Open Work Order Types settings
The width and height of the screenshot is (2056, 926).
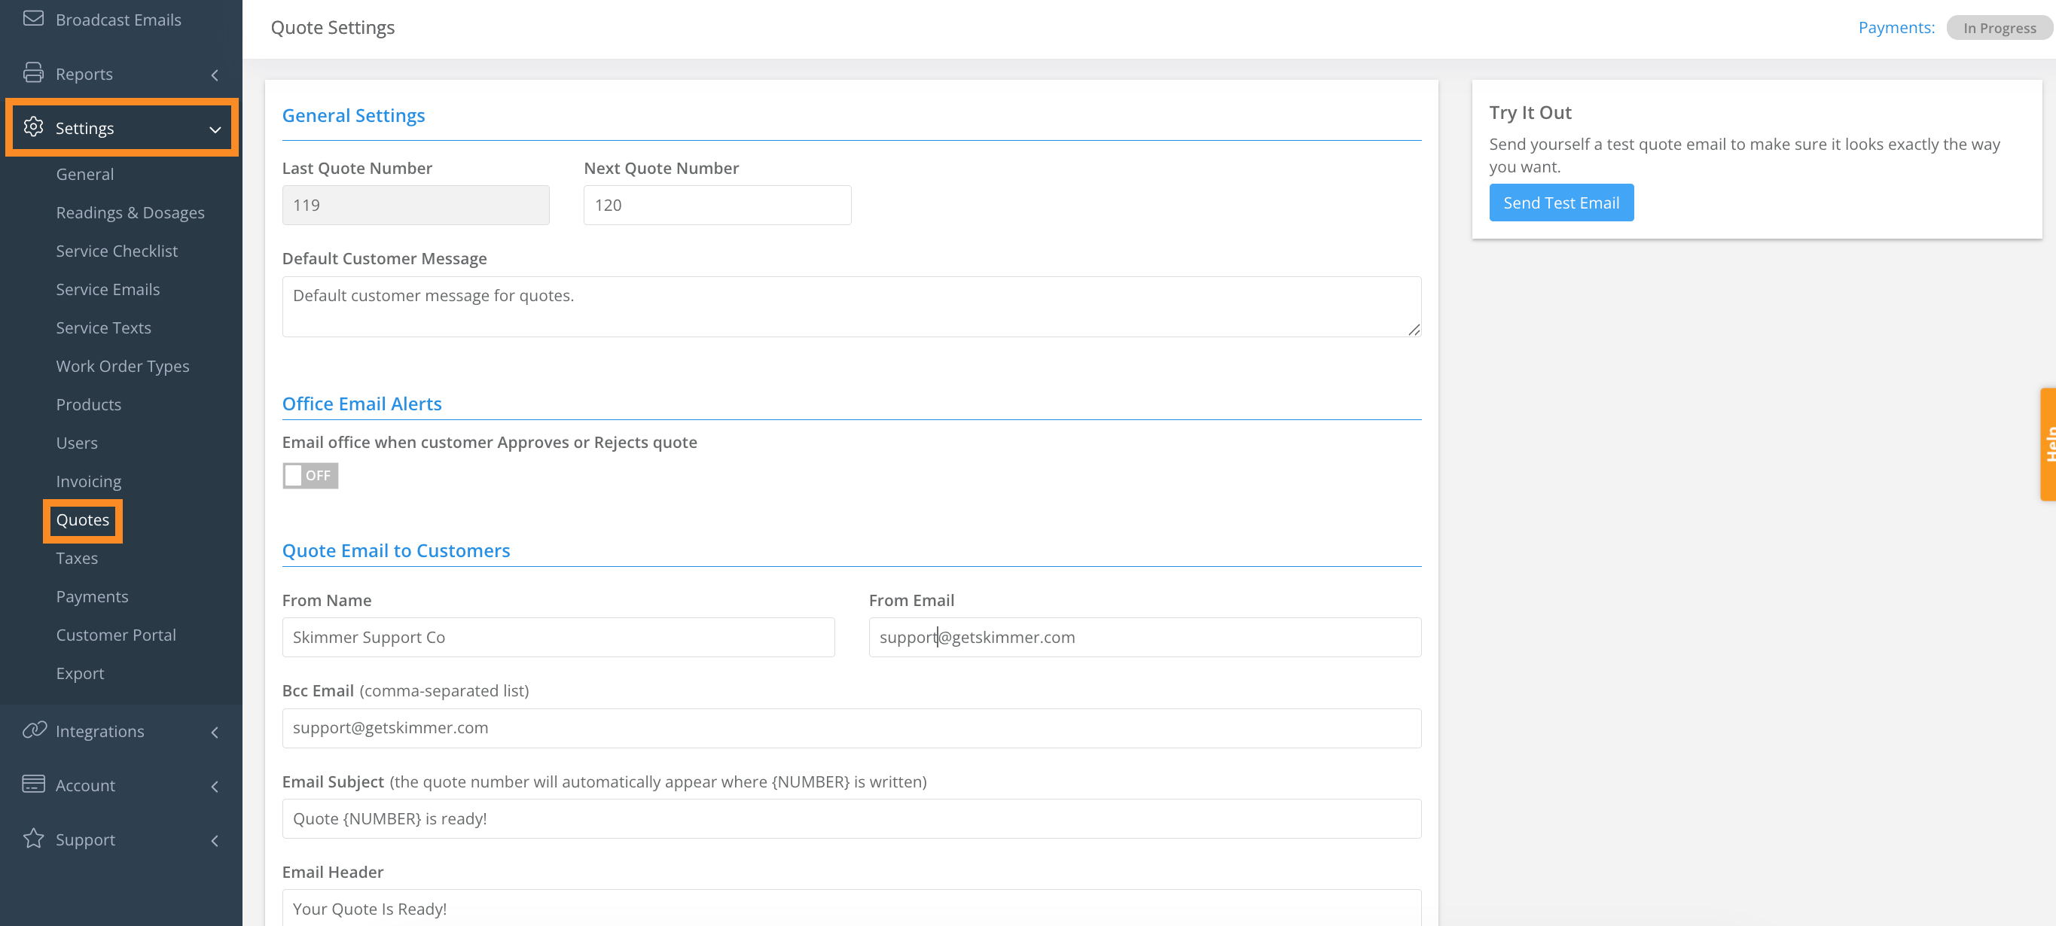coord(122,365)
